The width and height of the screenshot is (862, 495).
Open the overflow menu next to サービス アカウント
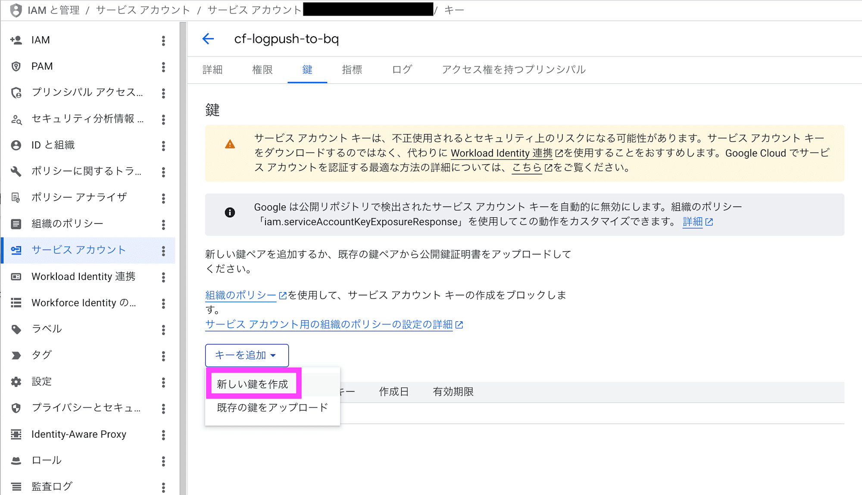pyautogui.click(x=163, y=250)
